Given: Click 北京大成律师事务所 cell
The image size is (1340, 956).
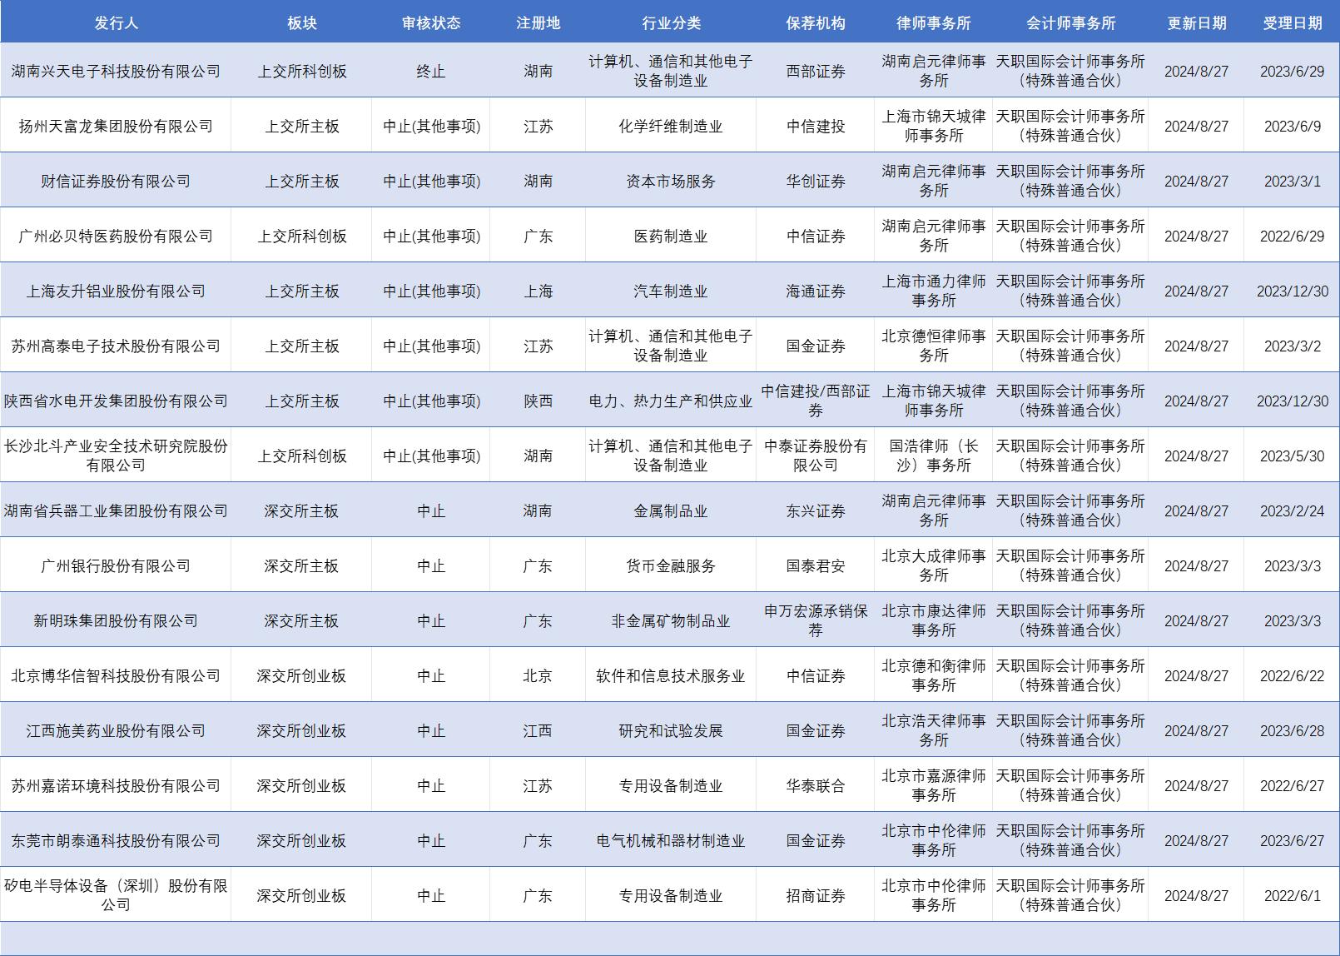Looking at the screenshot, I should click(933, 565).
